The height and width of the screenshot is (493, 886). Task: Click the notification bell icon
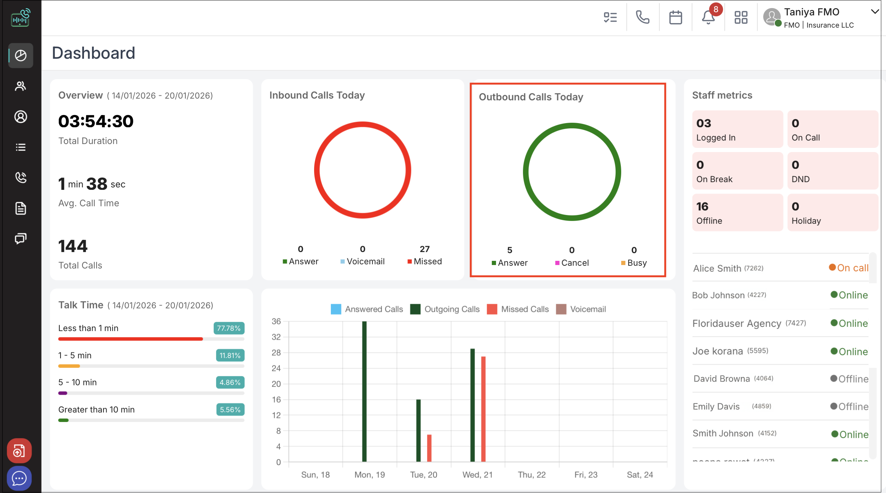(708, 17)
